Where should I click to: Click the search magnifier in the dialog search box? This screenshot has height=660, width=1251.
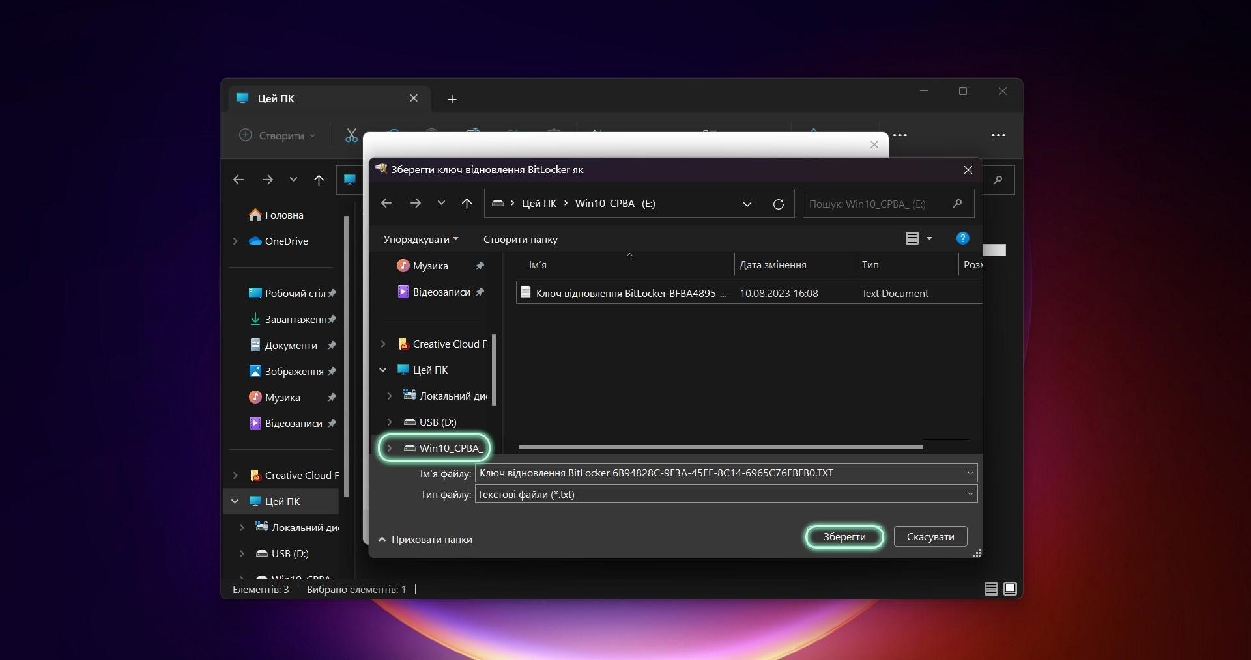(x=957, y=204)
